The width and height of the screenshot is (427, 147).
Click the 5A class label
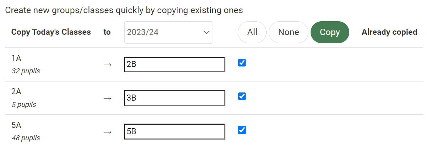point(17,125)
